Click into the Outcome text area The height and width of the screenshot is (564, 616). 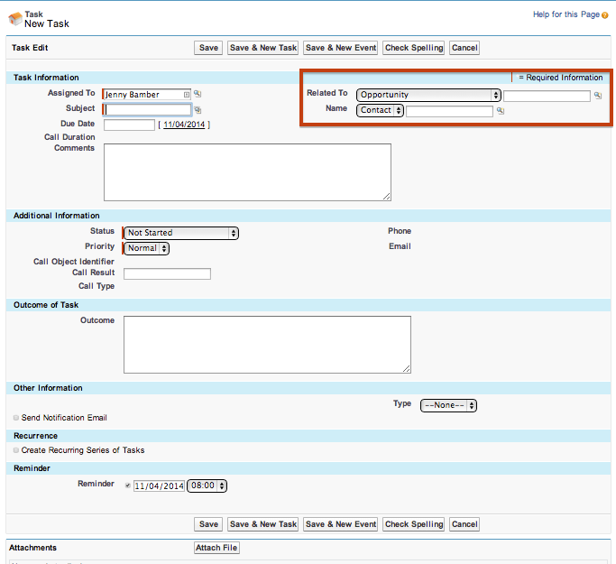(x=267, y=345)
